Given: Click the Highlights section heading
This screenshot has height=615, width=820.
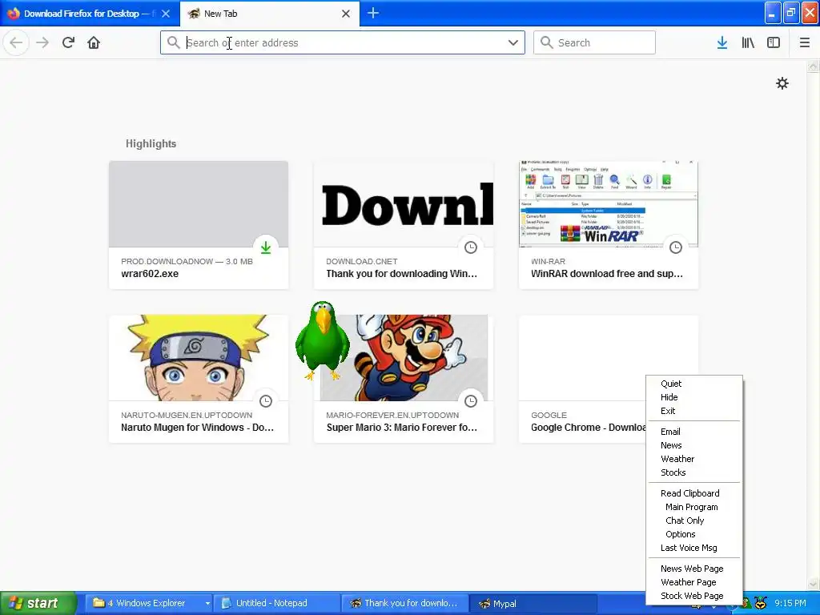Looking at the screenshot, I should (x=151, y=143).
